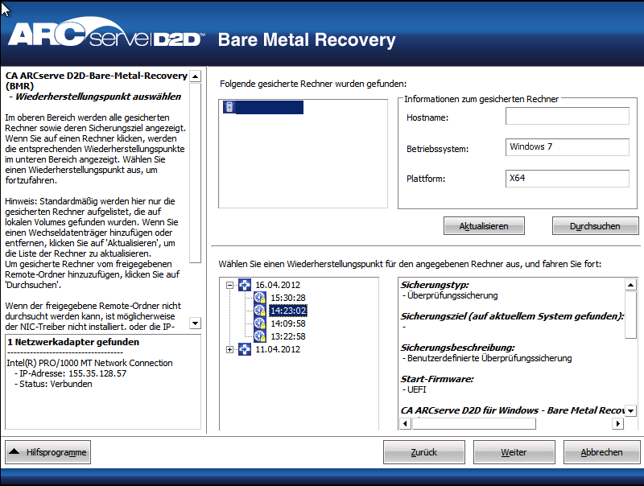Screen dimensions: 644x486
Task: Select the locked clock icon for 14:23:02
Action: pos(259,310)
